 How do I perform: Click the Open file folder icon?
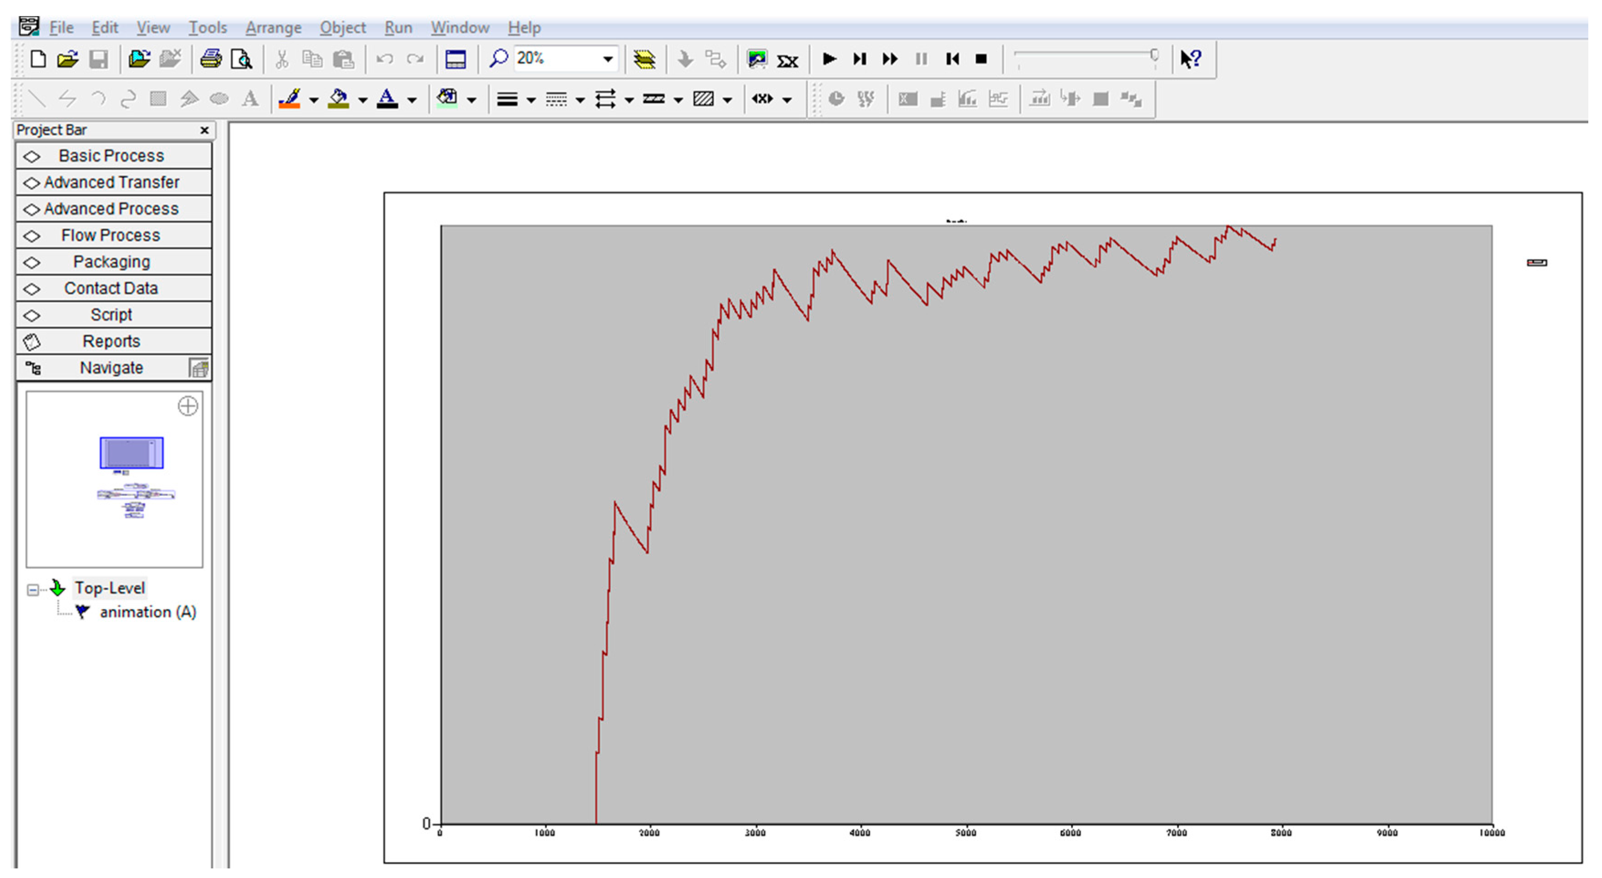coord(67,59)
